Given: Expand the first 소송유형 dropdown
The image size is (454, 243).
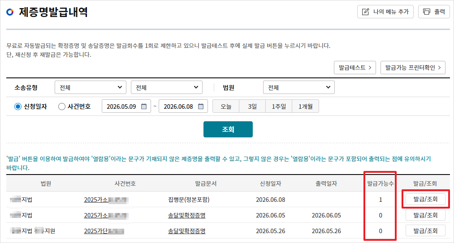Looking at the screenshot, I should tap(91, 87).
